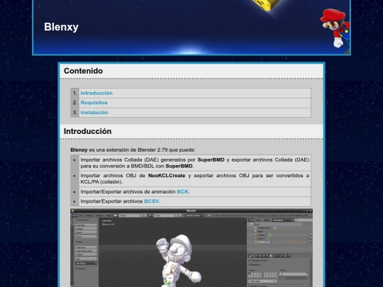Click the Contenido heading
Image resolution: width=383 pixels, height=287 pixels.
tap(83, 71)
